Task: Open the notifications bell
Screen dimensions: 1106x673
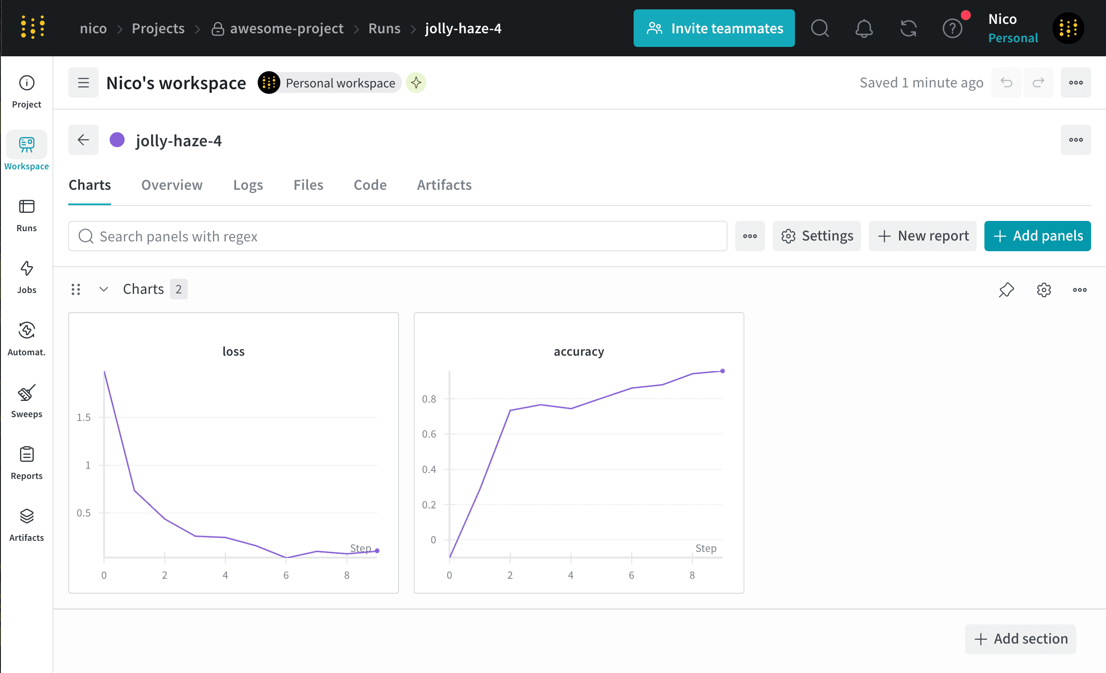Action: tap(864, 28)
